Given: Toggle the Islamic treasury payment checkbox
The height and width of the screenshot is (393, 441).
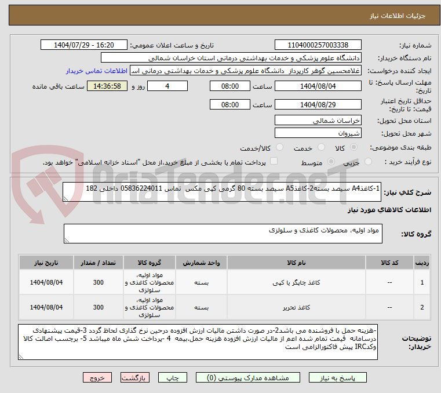Looking at the screenshot, I should [274, 161].
